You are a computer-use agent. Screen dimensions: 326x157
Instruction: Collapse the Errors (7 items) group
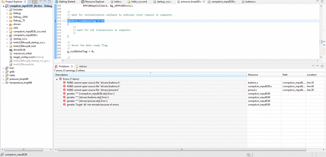point(57,79)
